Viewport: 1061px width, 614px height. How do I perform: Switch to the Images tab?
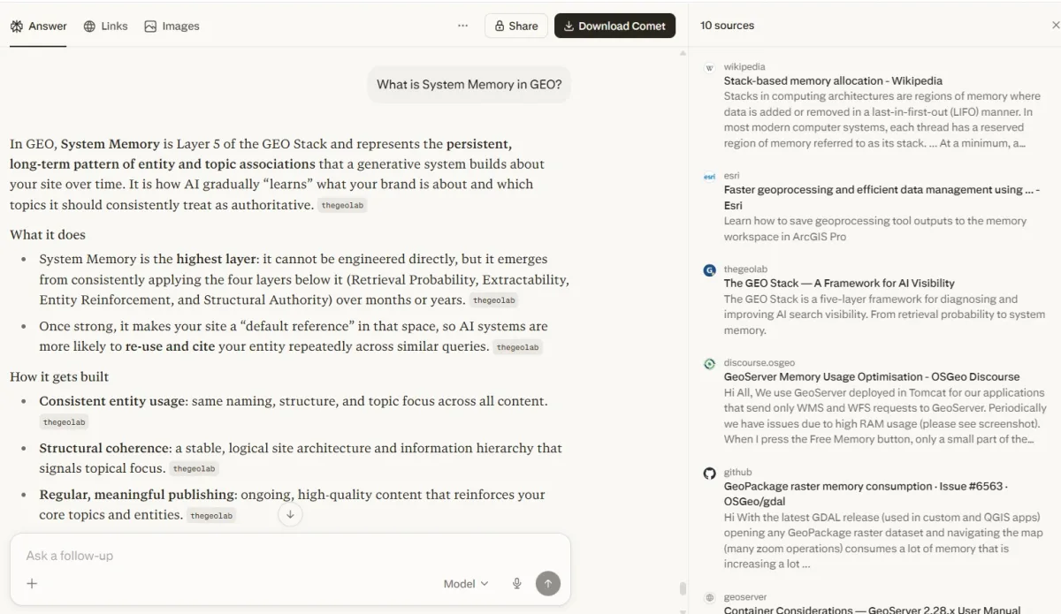coord(172,26)
